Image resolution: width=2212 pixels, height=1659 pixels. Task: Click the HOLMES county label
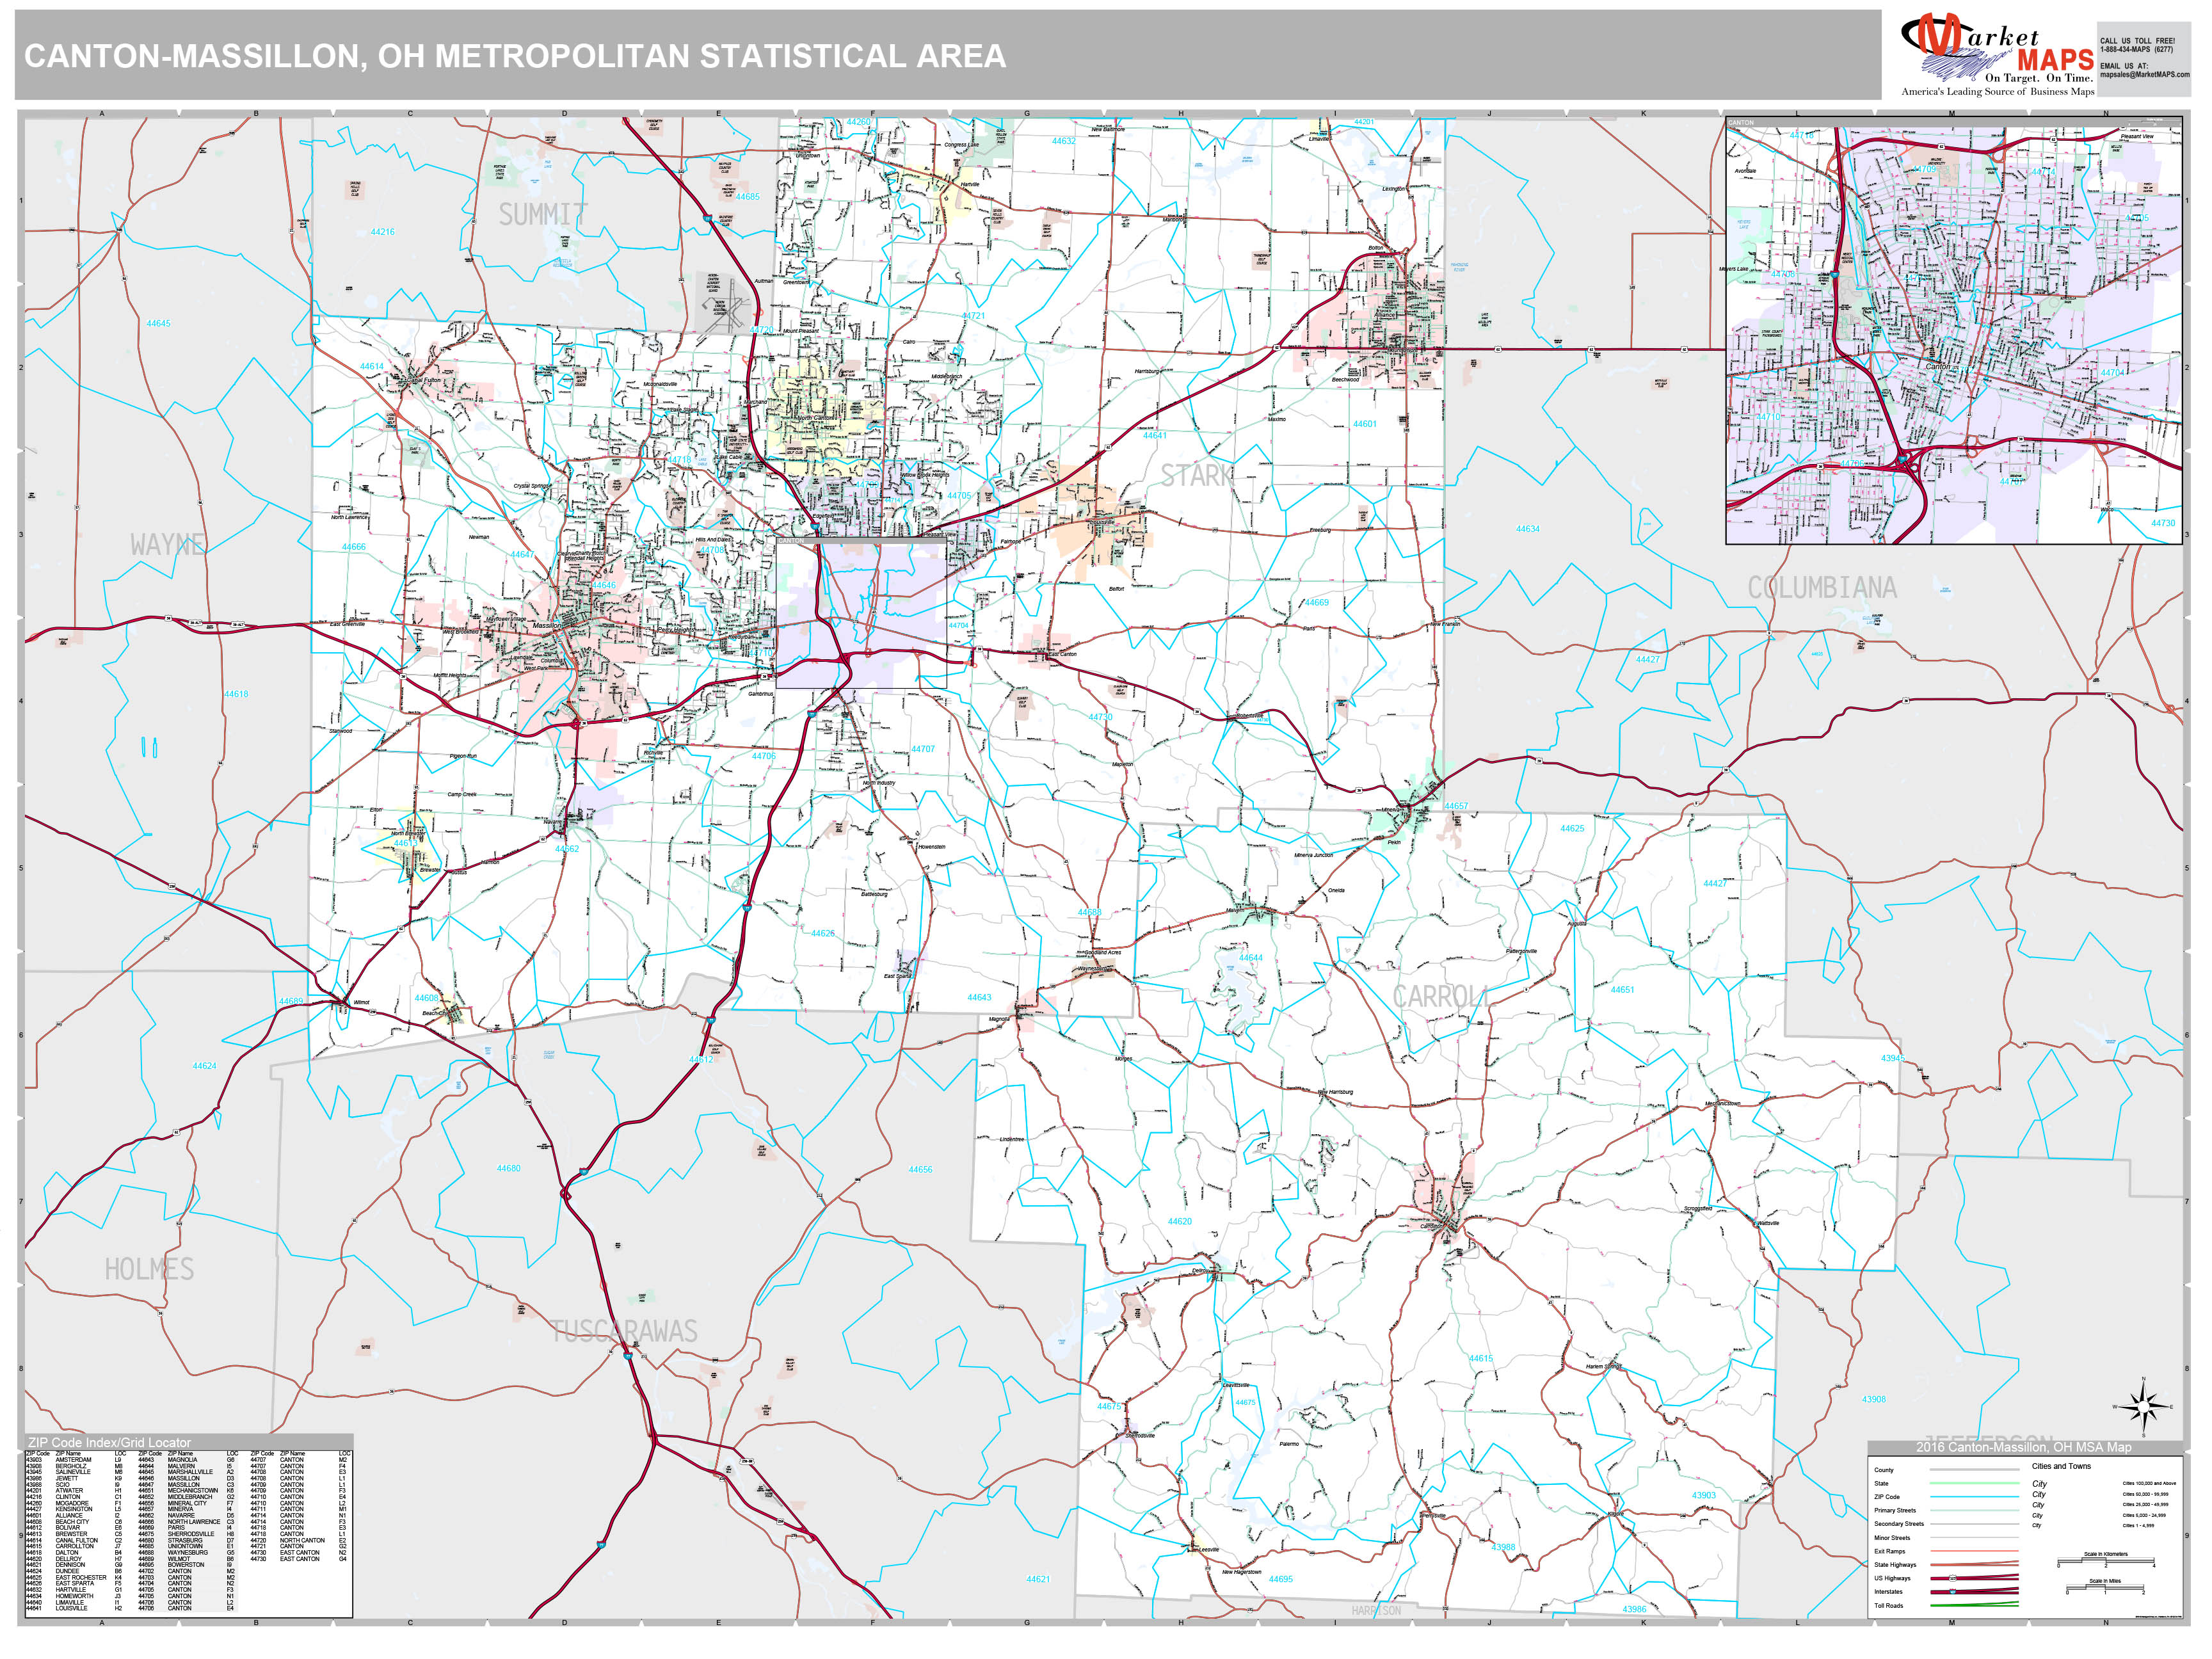tap(149, 1269)
